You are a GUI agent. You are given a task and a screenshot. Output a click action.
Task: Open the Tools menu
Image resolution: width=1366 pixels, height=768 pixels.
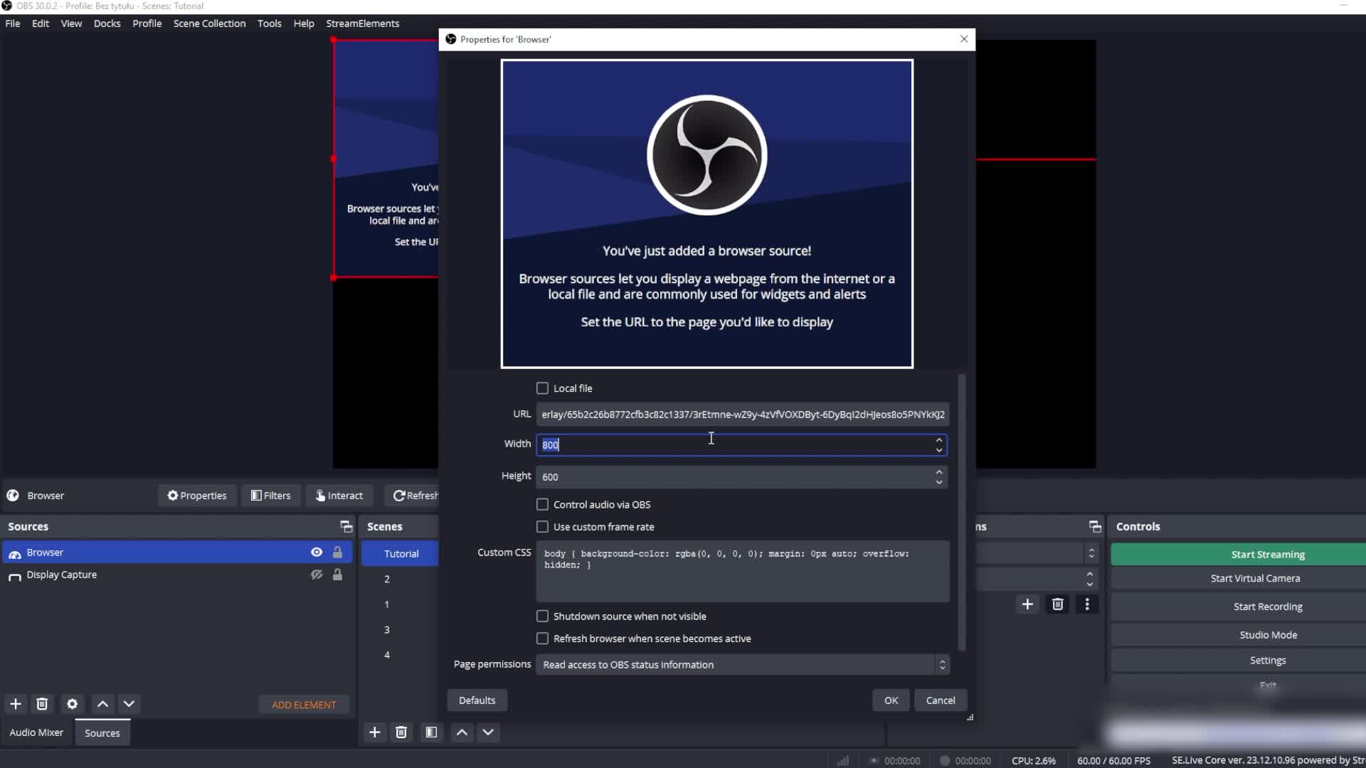coord(269,23)
